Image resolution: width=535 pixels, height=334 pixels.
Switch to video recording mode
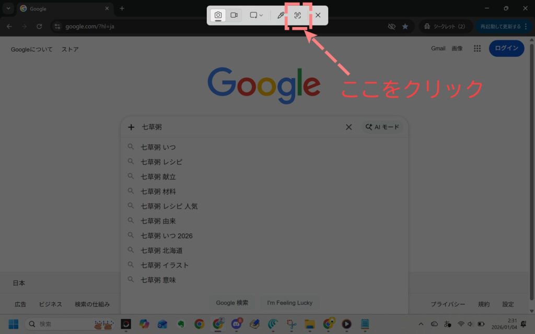point(234,15)
